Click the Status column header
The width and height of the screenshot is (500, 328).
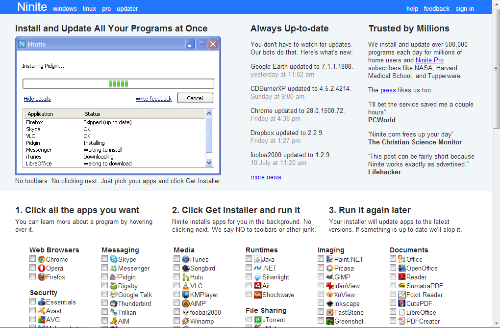coord(142,114)
